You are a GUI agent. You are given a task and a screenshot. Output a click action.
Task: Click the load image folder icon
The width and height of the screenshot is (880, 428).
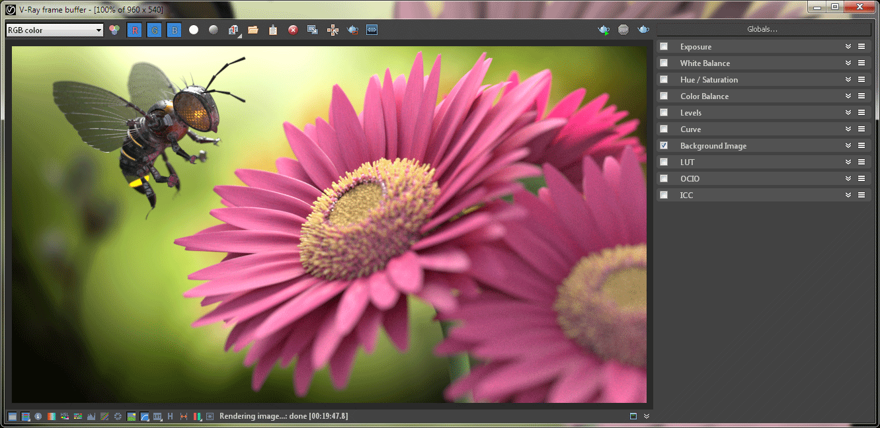click(253, 30)
